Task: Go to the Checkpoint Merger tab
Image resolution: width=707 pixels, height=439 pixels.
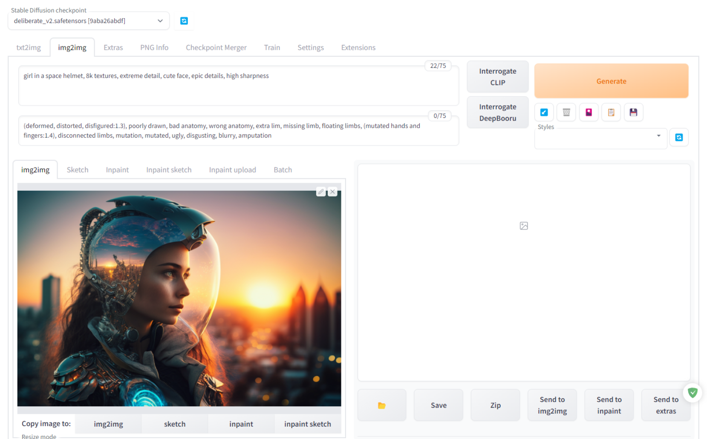Action: click(x=216, y=47)
